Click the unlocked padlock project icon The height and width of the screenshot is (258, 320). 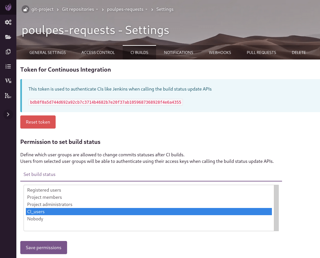26,9
